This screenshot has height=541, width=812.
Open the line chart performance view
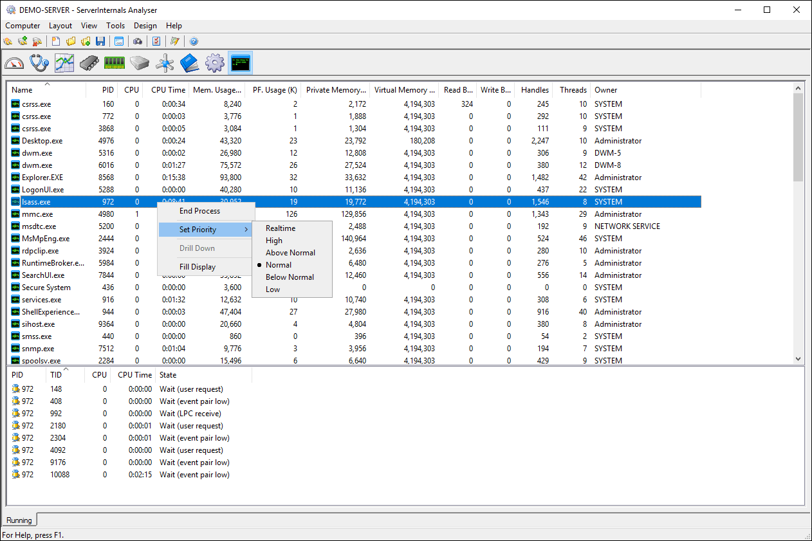(64, 63)
